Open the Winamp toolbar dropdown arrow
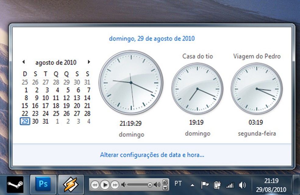Viewport: 300px width, 195px height. pyautogui.click(x=165, y=187)
